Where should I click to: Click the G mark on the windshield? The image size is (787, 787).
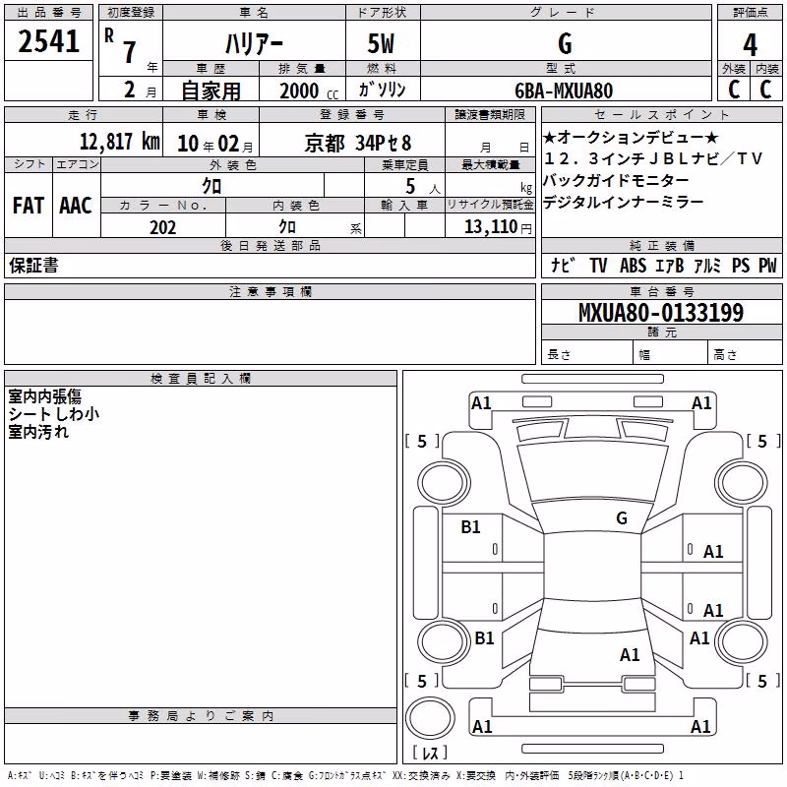(x=622, y=518)
